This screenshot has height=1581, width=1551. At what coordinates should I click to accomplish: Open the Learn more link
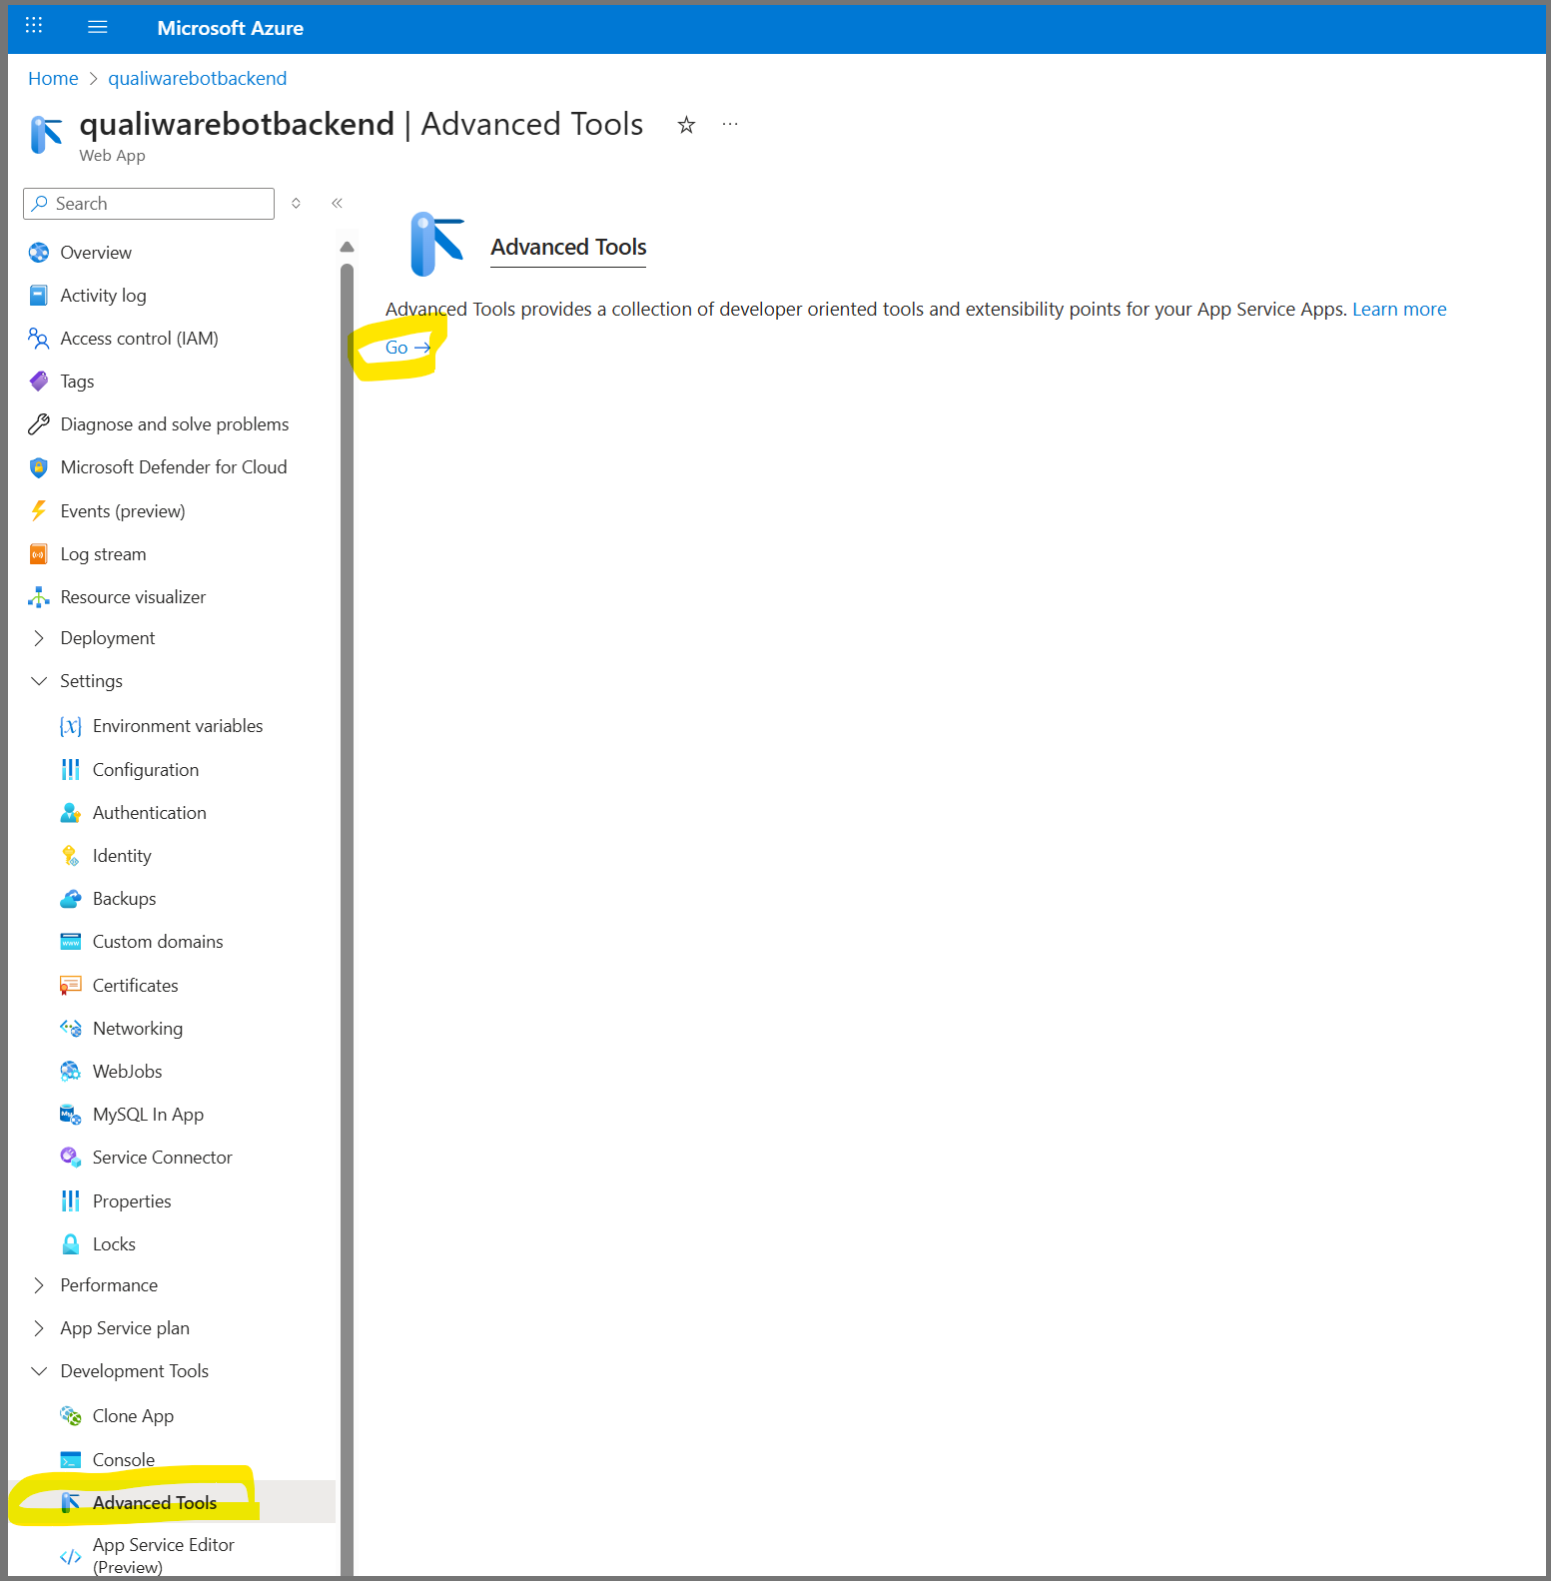point(1398,310)
